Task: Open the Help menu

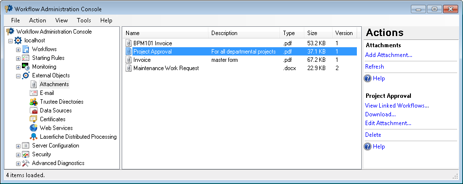Action: pyautogui.click(x=106, y=20)
